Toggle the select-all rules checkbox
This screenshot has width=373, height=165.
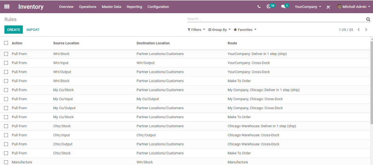coord(6,43)
